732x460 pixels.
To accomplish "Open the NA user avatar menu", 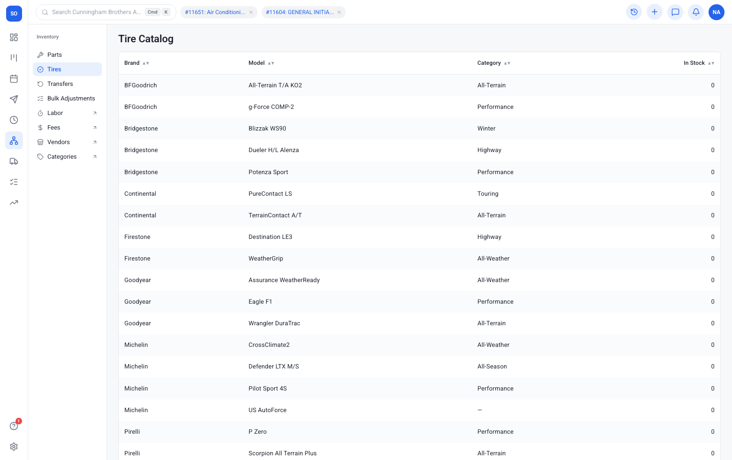I will [x=717, y=12].
